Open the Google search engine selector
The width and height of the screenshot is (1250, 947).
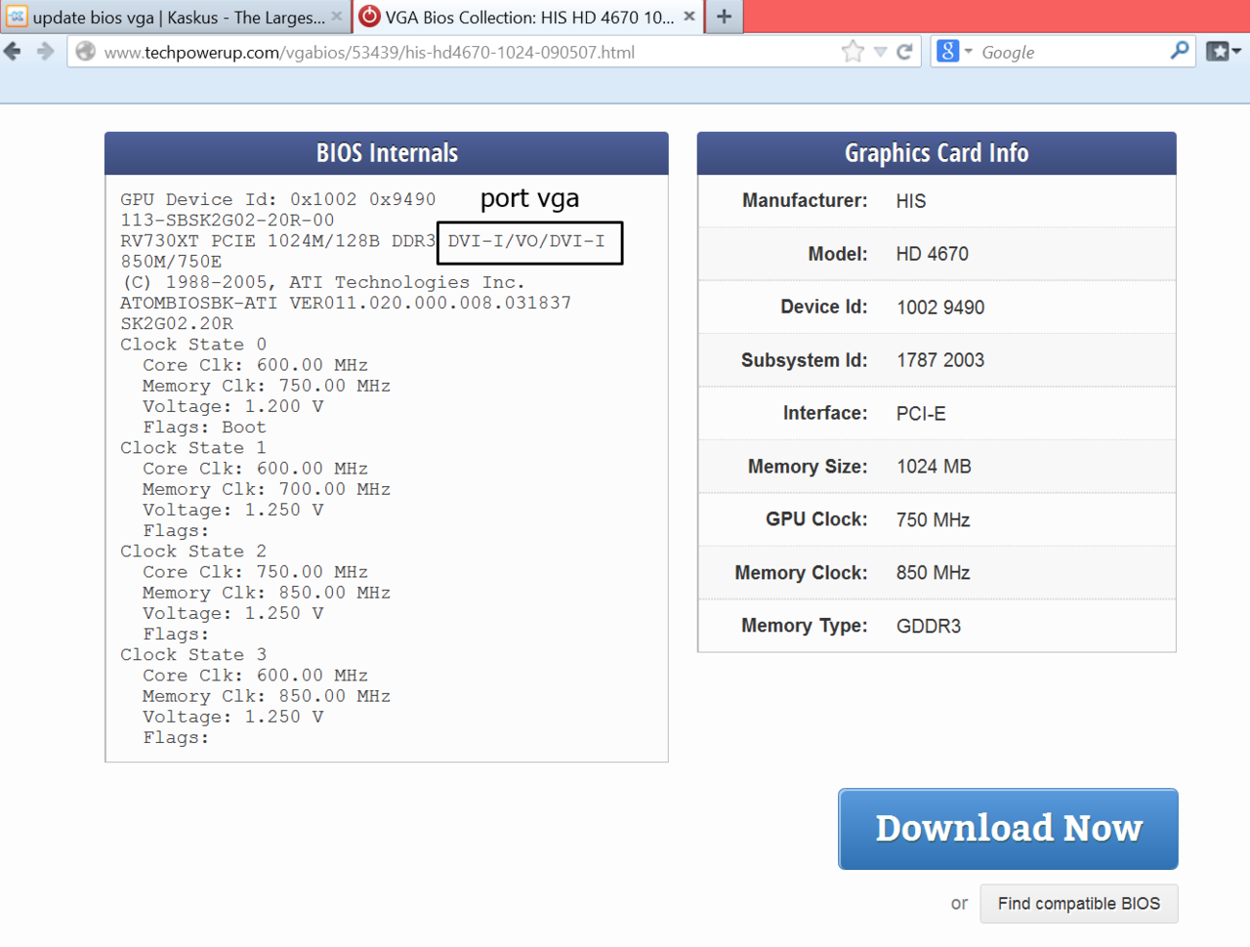(955, 52)
